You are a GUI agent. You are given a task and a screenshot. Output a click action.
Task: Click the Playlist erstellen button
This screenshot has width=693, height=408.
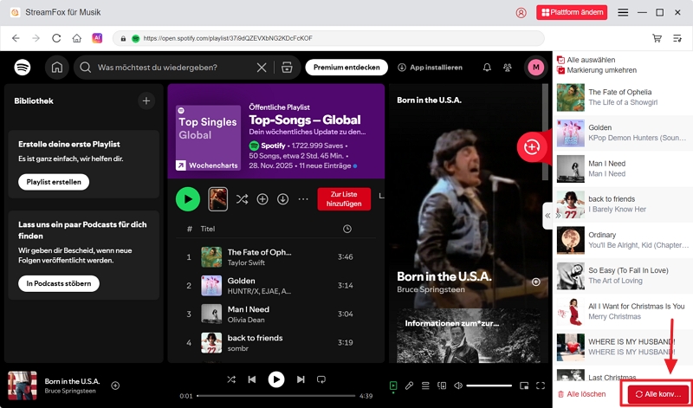tap(54, 182)
